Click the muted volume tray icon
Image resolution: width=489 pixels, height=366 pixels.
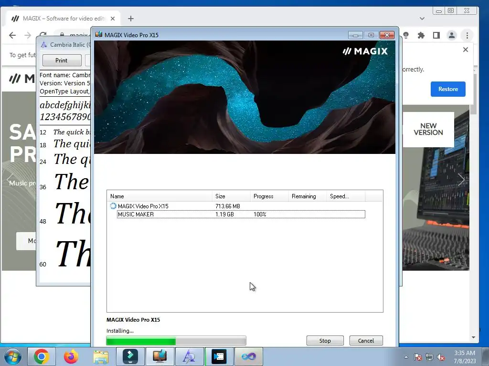click(441, 357)
